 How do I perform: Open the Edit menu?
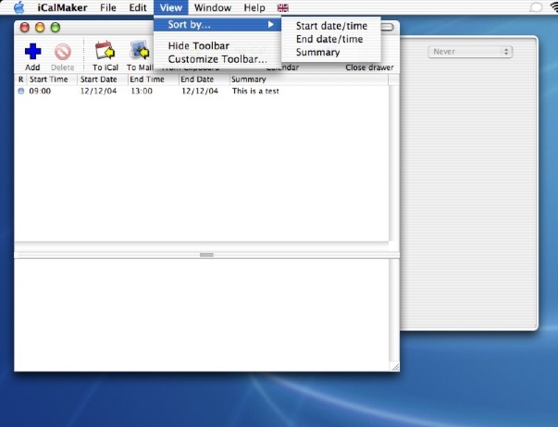(138, 7)
